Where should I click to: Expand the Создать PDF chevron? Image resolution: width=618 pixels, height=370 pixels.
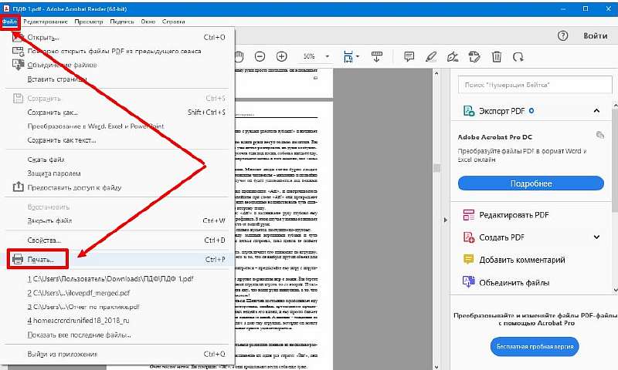pos(596,237)
